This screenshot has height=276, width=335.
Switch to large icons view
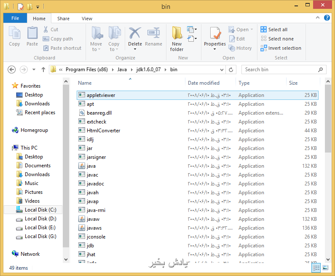pyautogui.click(x=325, y=268)
